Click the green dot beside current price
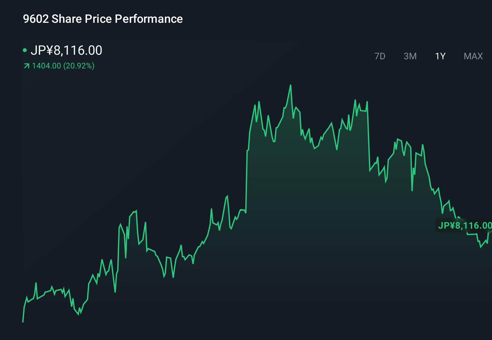 tap(25, 50)
